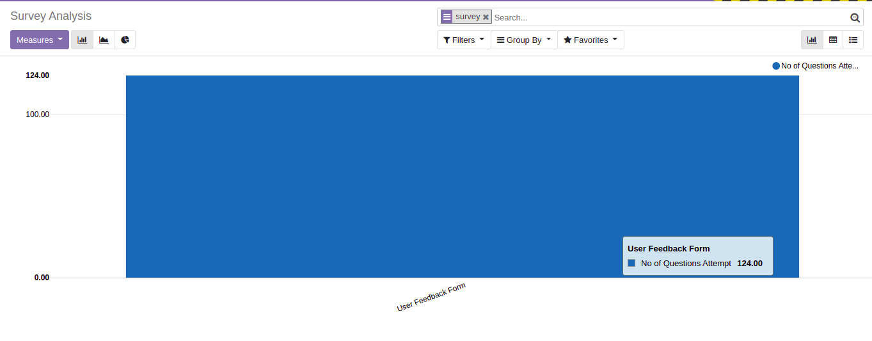Open the Filters dropdown
The width and height of the screenshot is (872, 341).
pyautogui.click(x=464, y=40)
